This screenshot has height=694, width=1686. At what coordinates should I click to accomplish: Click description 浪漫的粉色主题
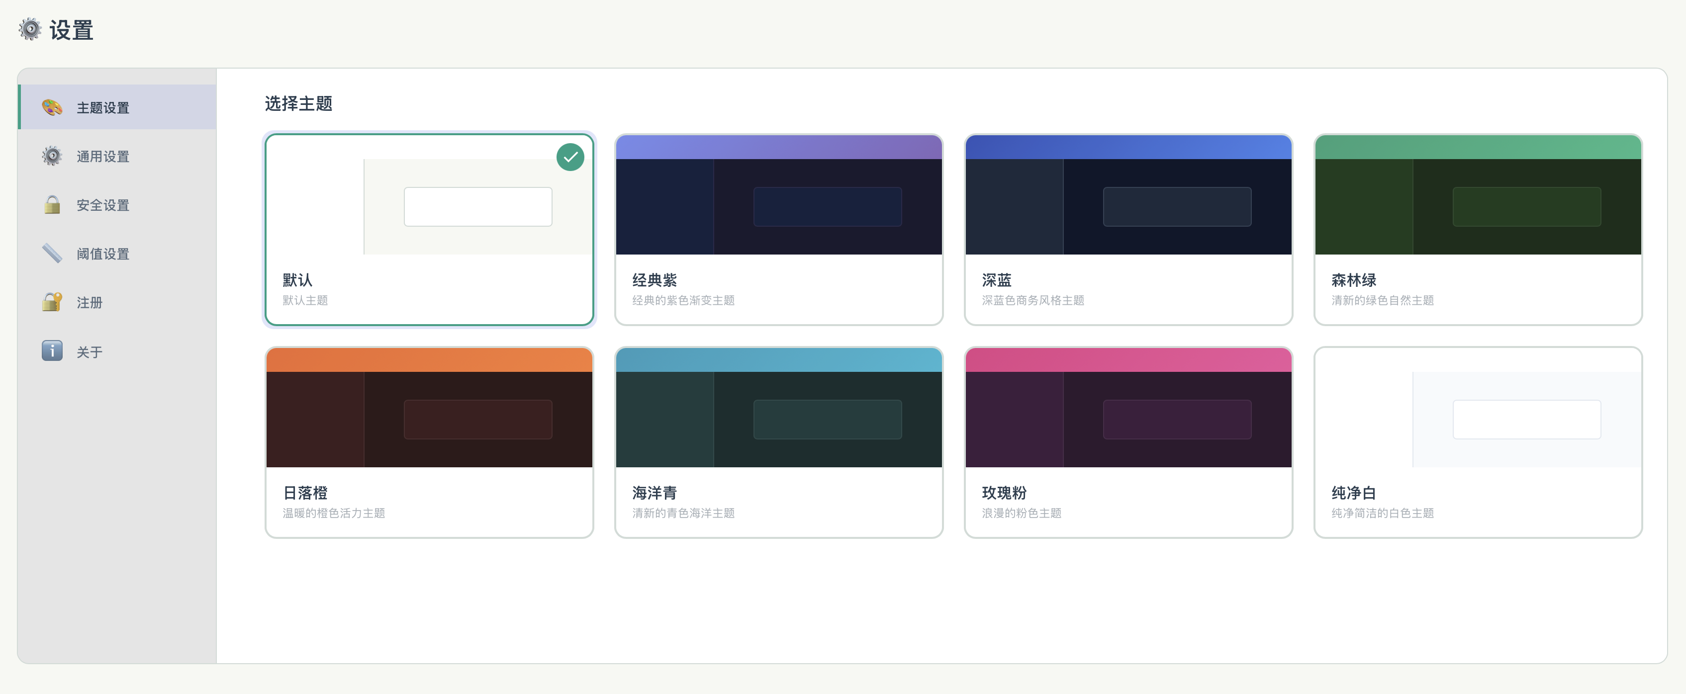1021,513
